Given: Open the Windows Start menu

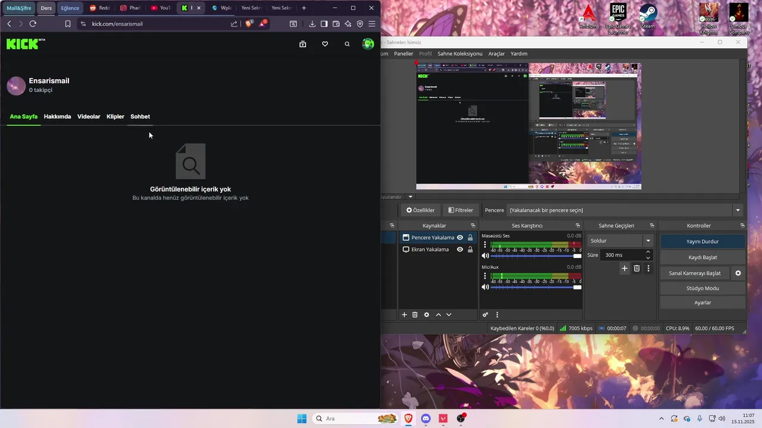Looking at the screenshot, I should (x=302, y=418).
